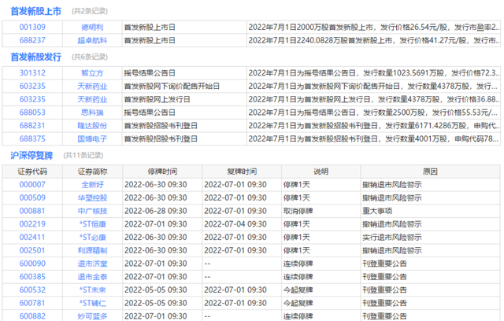This screenshot has width=504, height=321.
Task: Open 退市济堂 stock name link
Action: [x=92, y=264]
